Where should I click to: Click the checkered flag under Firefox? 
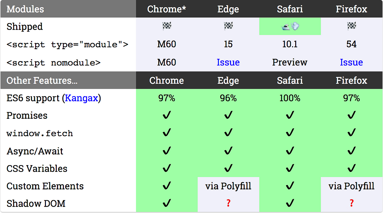[x=351, y=27]
